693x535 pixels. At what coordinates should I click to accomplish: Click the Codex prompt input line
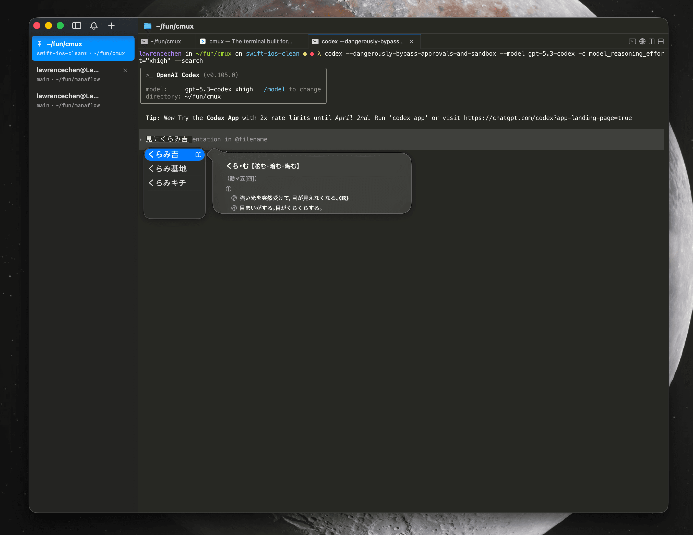[x=381, y=140]
